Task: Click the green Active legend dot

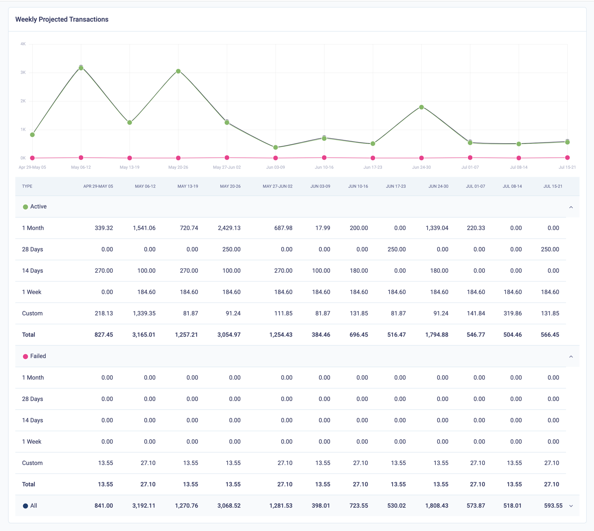Action: (25, 207)
